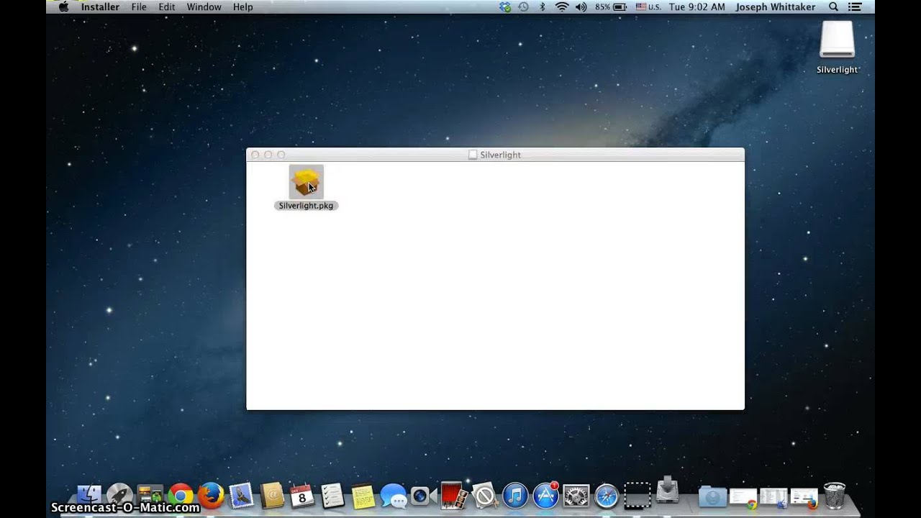Viewport: 921px width, 518px height.
Task: Select the Silverlight disk on desktop
Action: tap(837, 40)
